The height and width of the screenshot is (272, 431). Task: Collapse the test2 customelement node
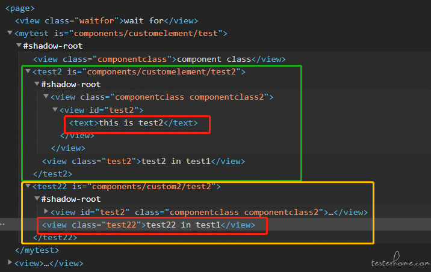[x=28, y=71]
